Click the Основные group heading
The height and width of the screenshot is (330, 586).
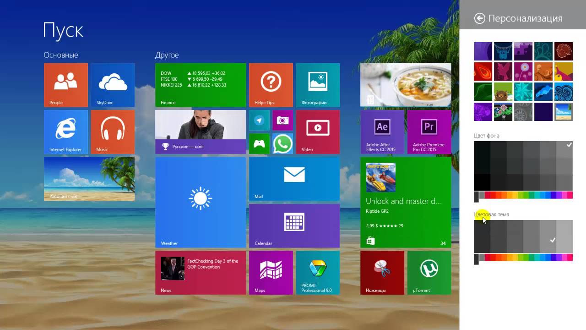pos(61,55)
